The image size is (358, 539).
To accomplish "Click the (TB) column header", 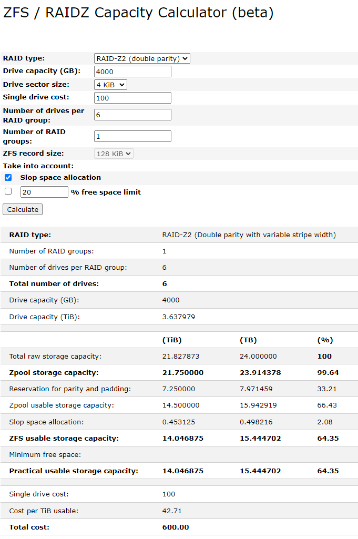I will 249,340.
